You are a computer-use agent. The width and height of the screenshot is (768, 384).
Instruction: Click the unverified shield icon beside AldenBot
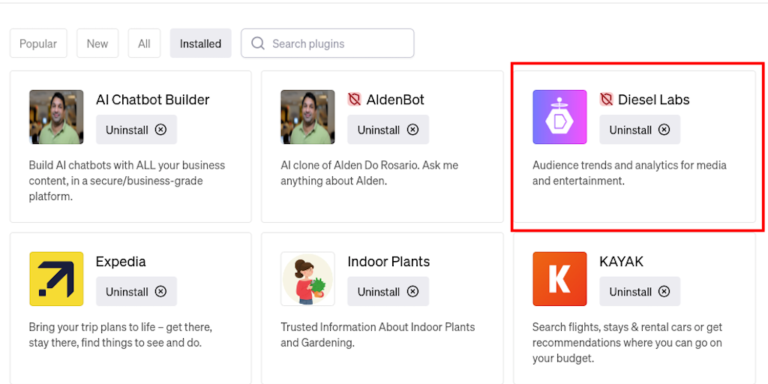click(x=355, y=100)
